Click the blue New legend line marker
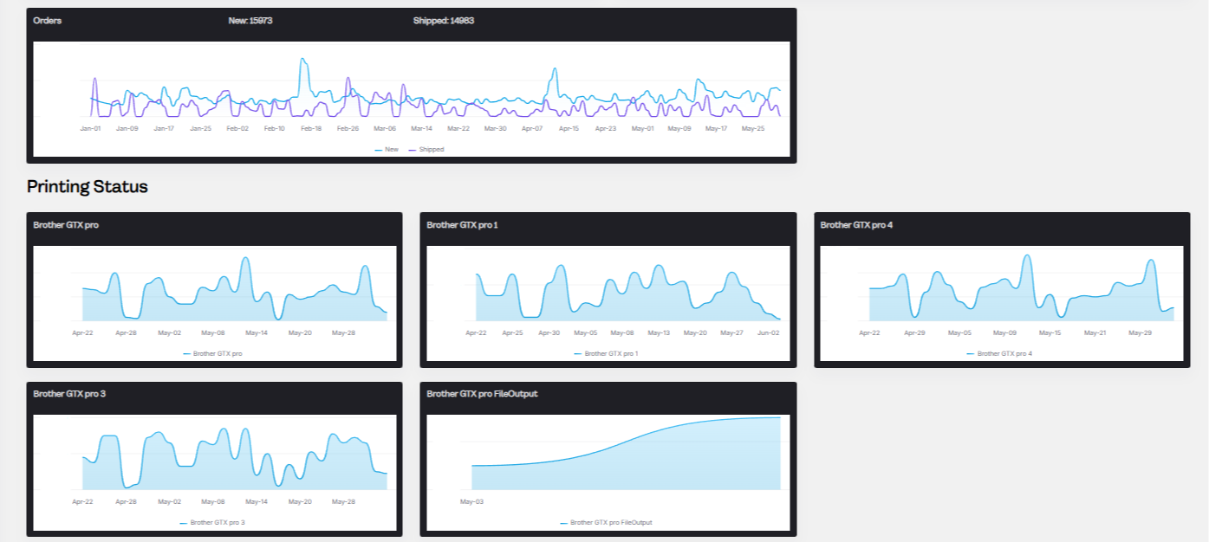 click(x=378, y=150)
